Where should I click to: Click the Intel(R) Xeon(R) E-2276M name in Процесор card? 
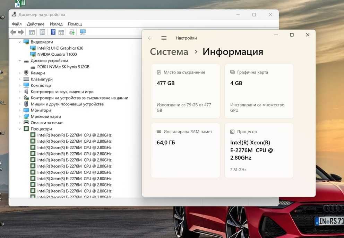pyautogui.click(x=252, y=150)
